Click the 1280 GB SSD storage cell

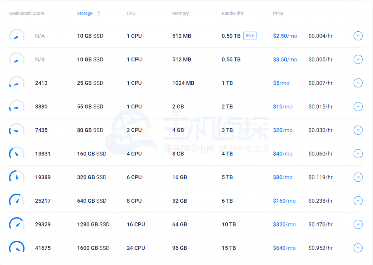coord(93,225)
